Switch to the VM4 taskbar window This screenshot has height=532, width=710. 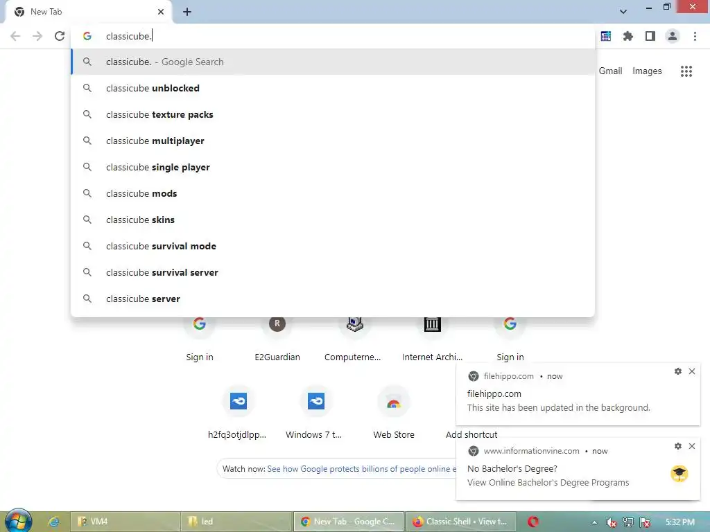(x=125, y=522)
